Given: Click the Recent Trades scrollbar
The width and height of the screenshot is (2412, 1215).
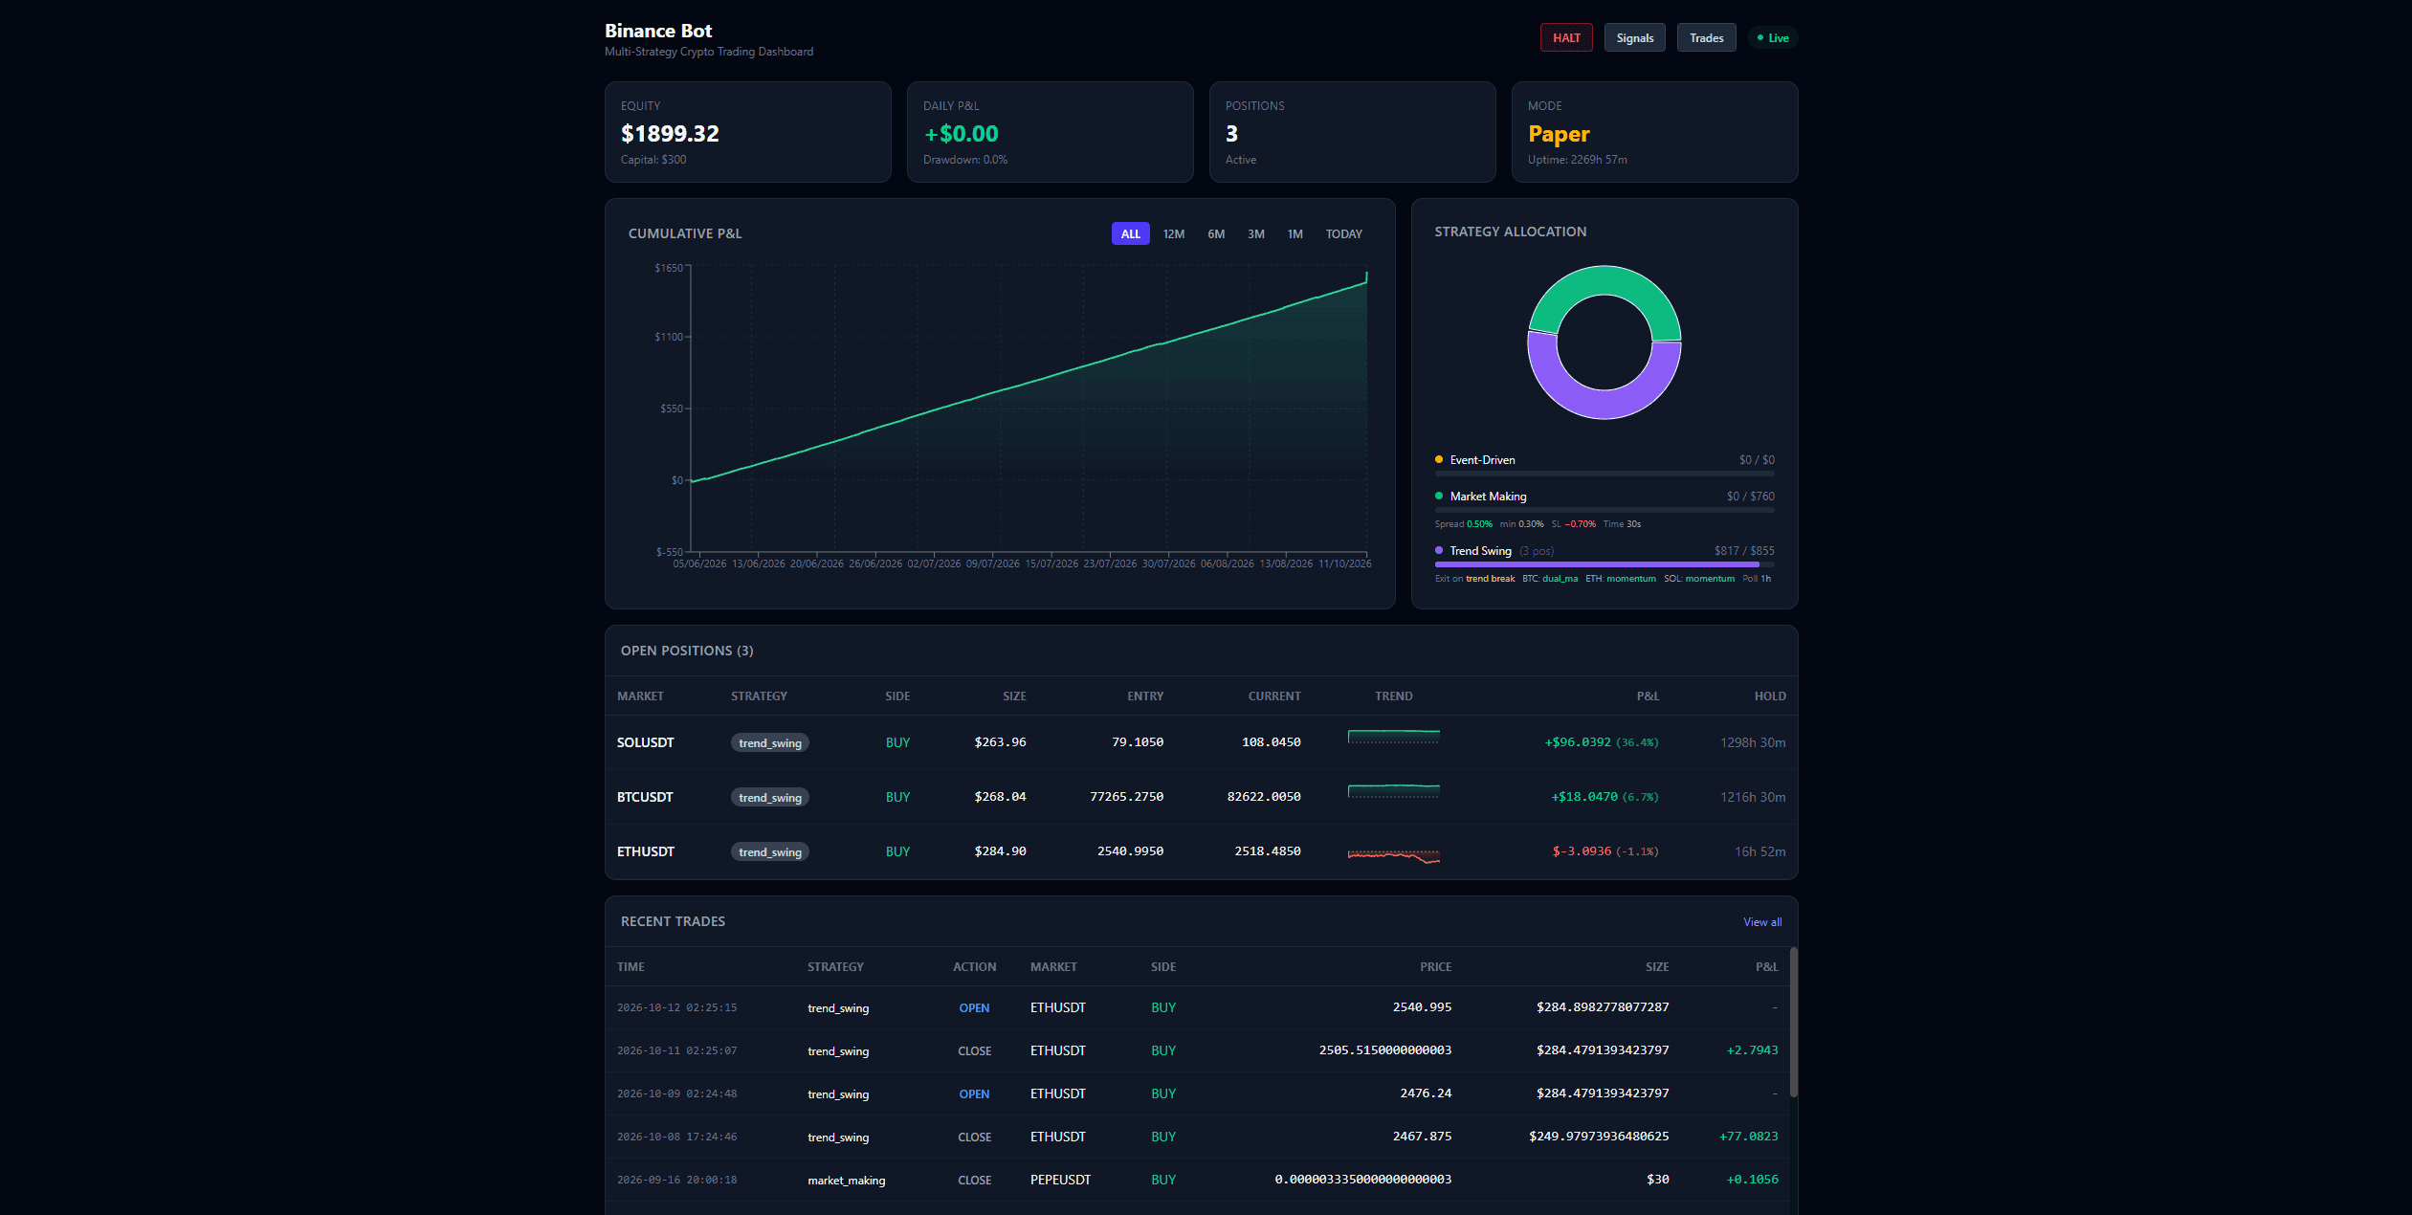Looking at the screenshot, I should [x=1794, y=1022].
